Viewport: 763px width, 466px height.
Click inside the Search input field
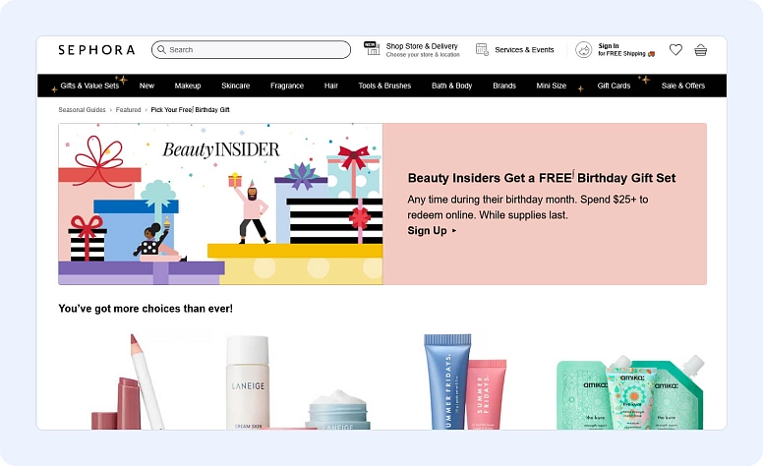pyautogui.click(x=256, y=50)
